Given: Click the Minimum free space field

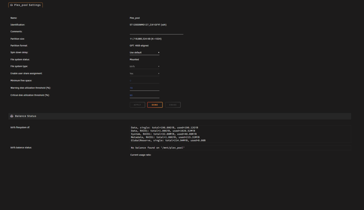Looking at the screenshot, I should 145,81.
